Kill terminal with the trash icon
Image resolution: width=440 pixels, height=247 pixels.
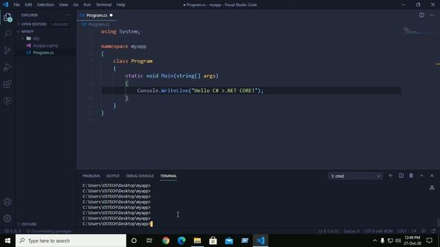[411, 176]
